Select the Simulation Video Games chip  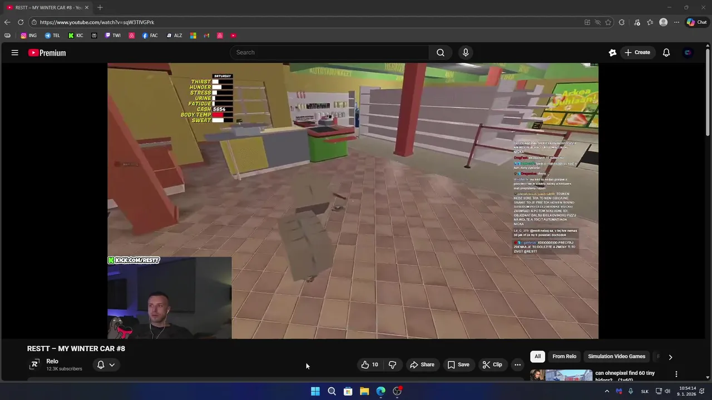(616, 356)
